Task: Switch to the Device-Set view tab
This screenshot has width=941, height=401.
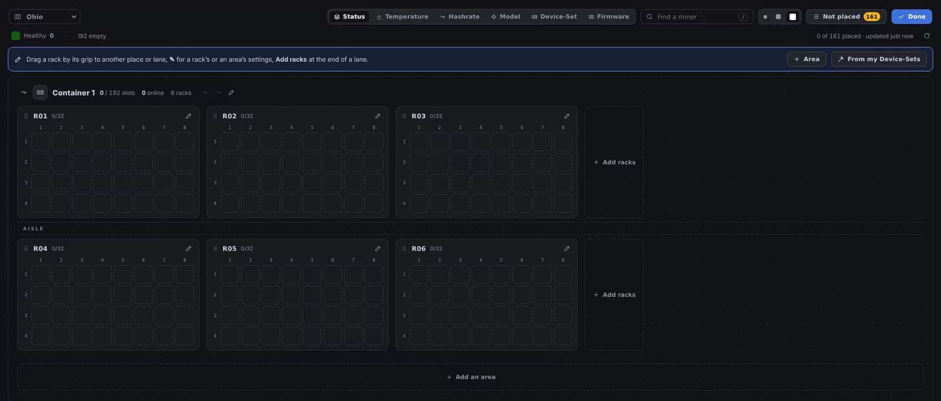Action: pyautogui.click(x=554, y=17)
